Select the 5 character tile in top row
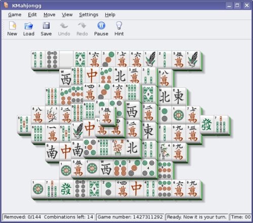Image resolution: width=253 pixels, height=223 pixels. pos(179,60)
